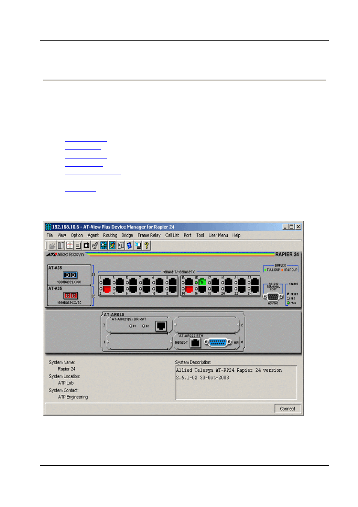Open the Option menu
Screen dimensions: 358x507
[x=77, y=235]
